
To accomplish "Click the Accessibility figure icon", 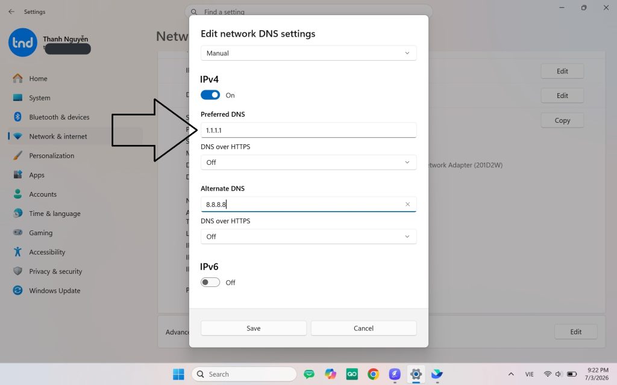I will 17,251.
